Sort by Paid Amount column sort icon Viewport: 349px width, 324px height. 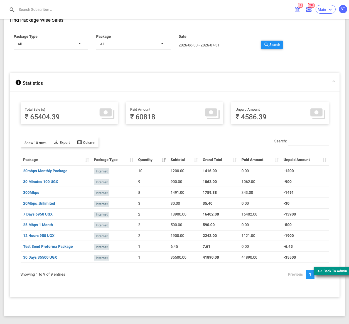277,160
